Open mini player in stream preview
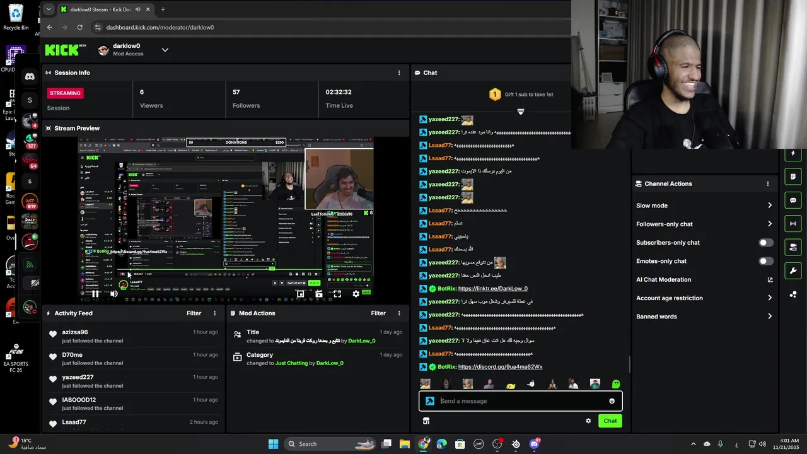 301,294
